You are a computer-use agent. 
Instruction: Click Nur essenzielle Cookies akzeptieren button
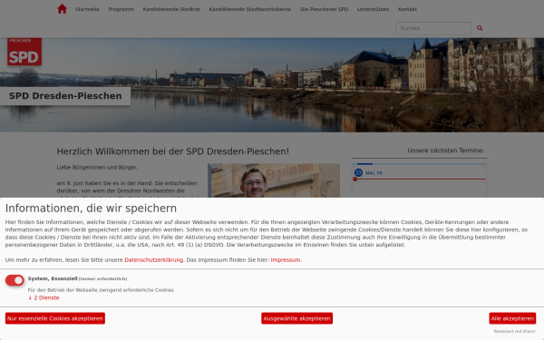click(55, 318)
